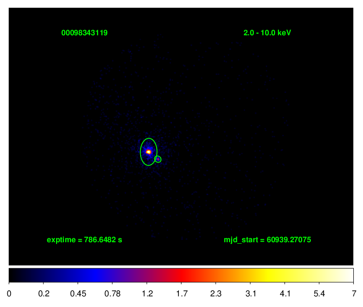Click the 2.0 - 10.0 keV energy label
363x307 pixels.
pos(267,33)
